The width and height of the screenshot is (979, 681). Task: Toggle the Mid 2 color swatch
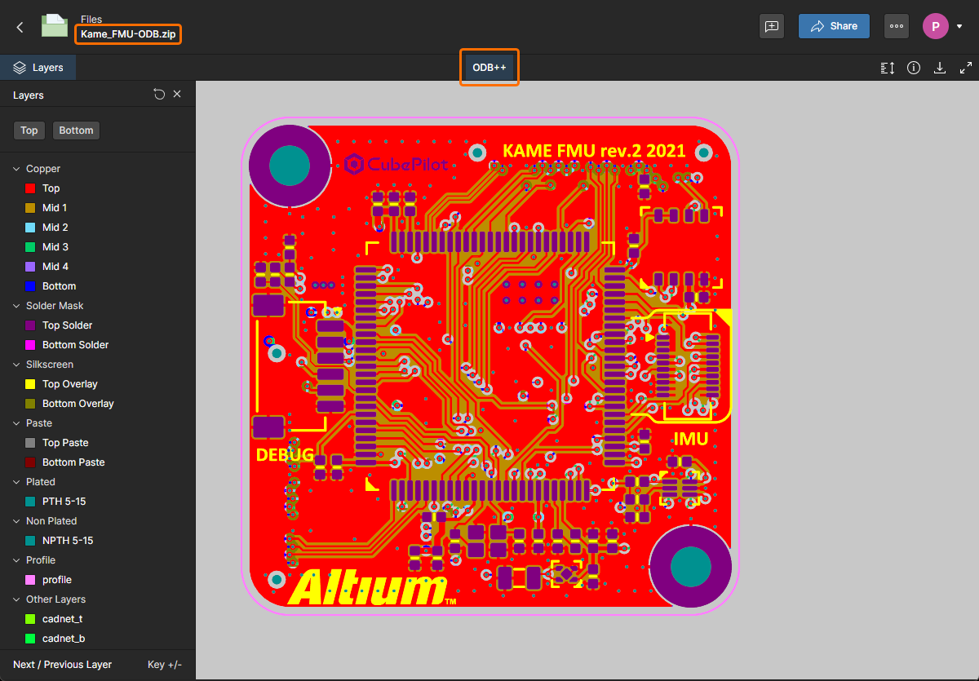31,228
